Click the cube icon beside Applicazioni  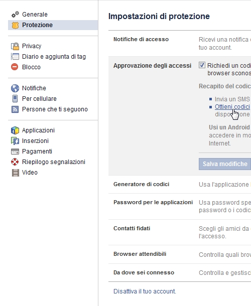[x=15, y=130]
